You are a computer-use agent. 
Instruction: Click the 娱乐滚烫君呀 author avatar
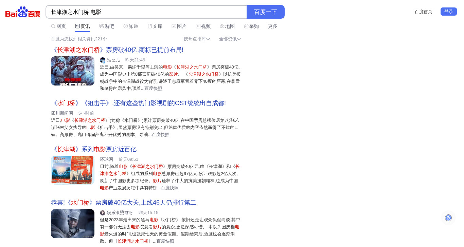tap(103, 213)
